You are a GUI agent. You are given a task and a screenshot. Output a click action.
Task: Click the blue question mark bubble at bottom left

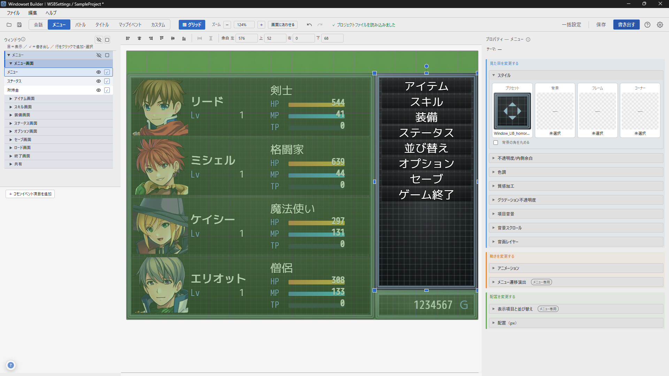point(11,365)
